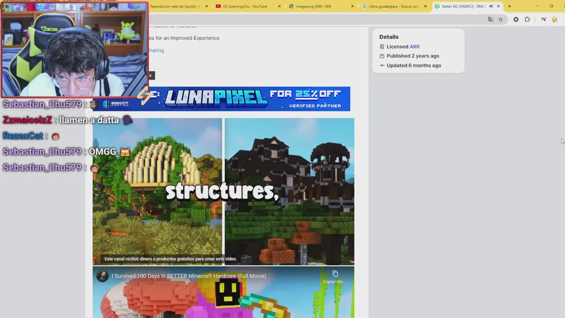
Task: Close the Spotify web player tab
Action: pyautogui.click(x=206, y=6)
